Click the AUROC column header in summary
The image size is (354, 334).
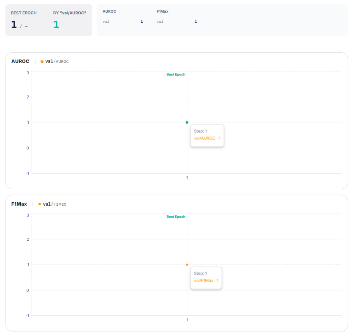[x=109, y=11]
